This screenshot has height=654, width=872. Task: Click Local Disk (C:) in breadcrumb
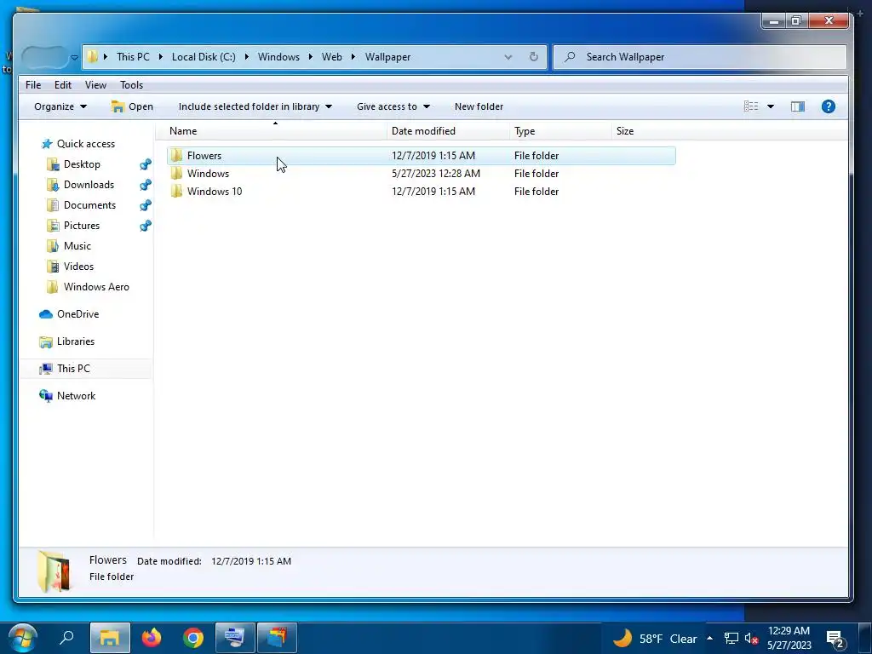pyautogui.click(x=204, y=57)
